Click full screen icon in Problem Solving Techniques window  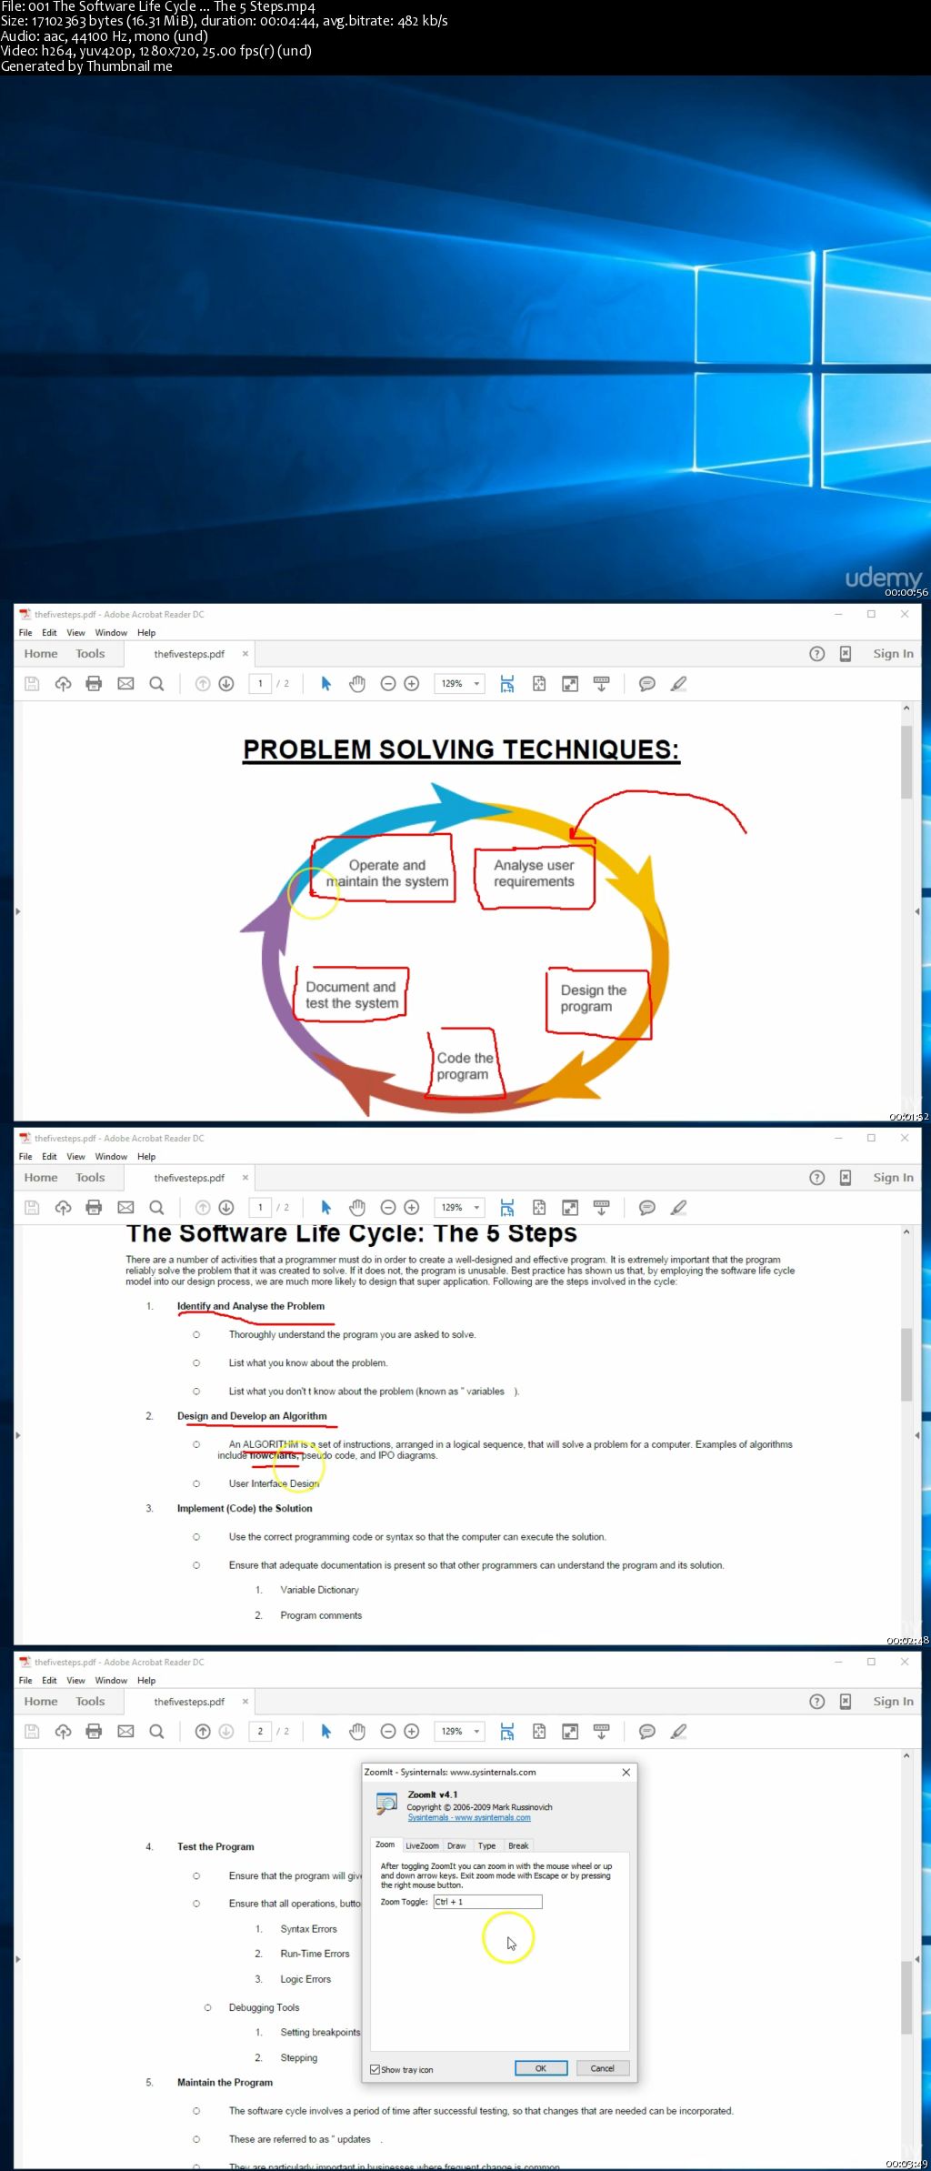(570, 684)
